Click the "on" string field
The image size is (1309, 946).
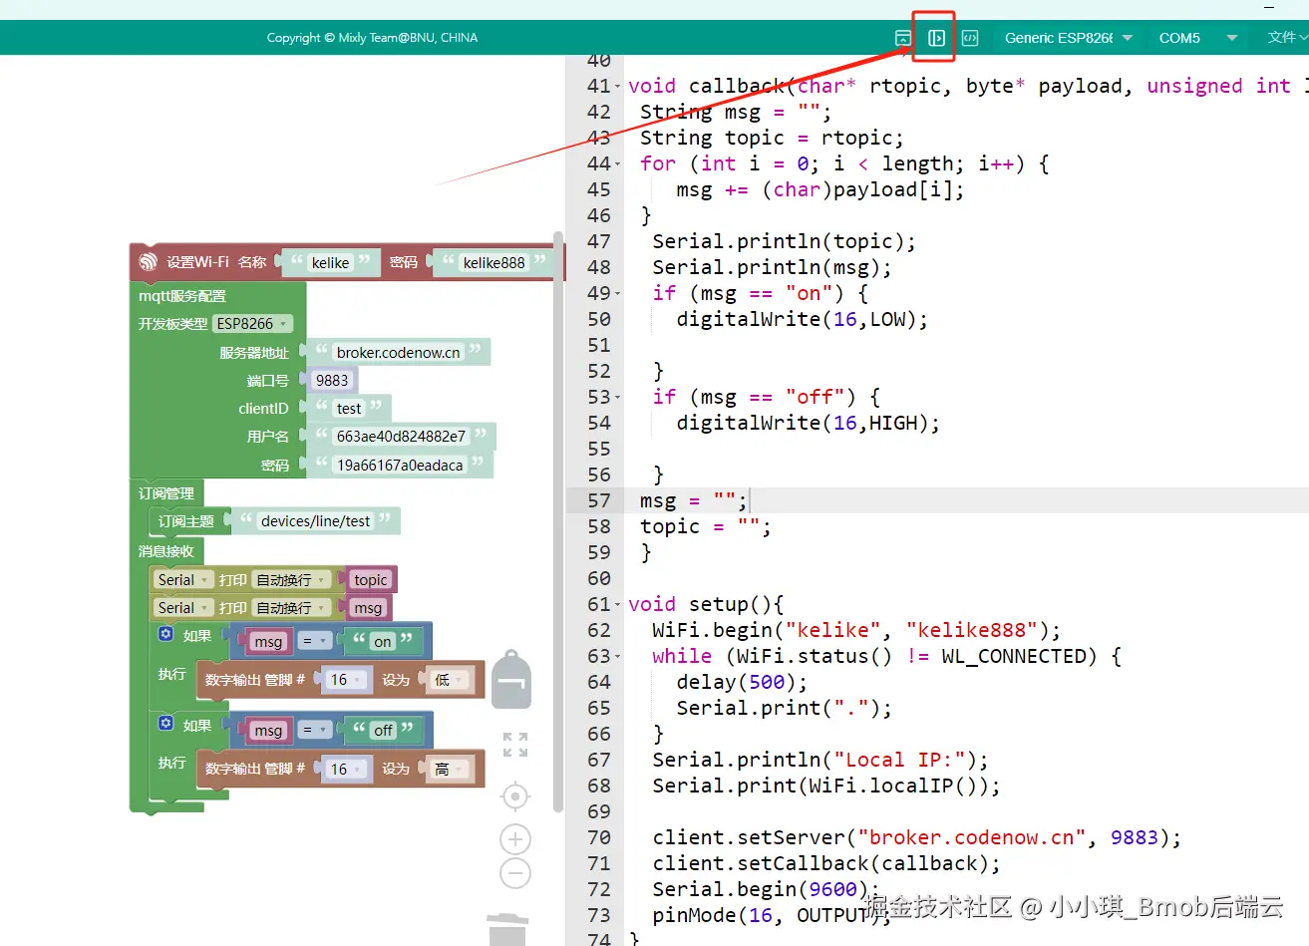coord(383,642)
